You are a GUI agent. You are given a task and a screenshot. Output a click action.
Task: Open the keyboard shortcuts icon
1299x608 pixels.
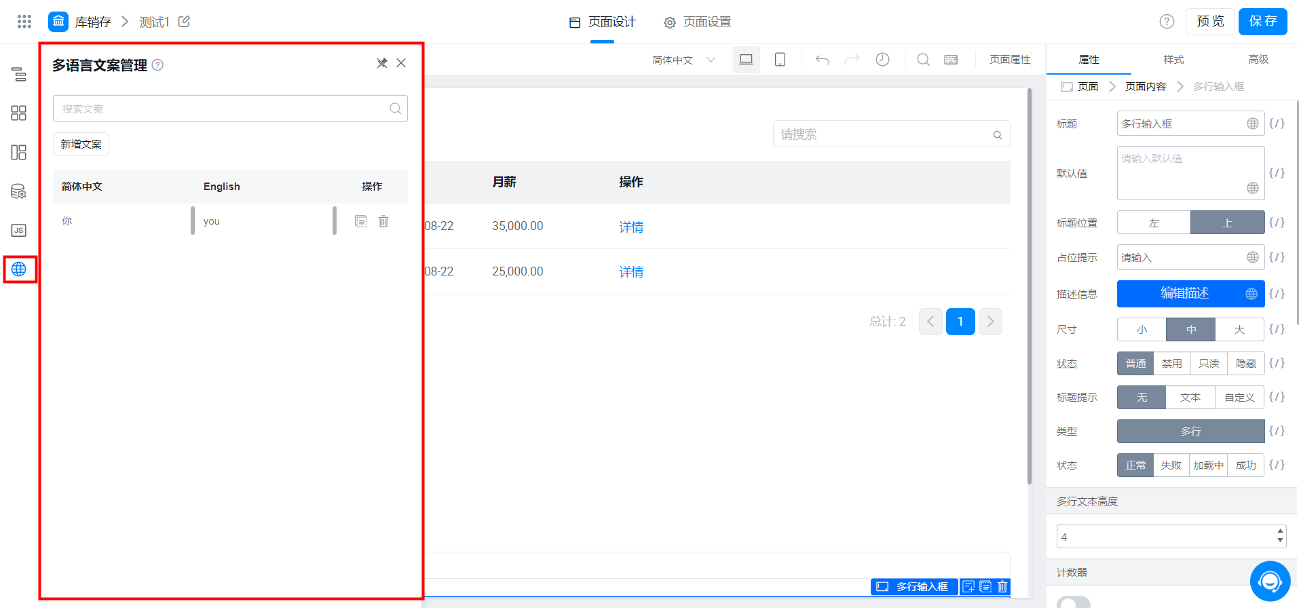pos(951,60)
